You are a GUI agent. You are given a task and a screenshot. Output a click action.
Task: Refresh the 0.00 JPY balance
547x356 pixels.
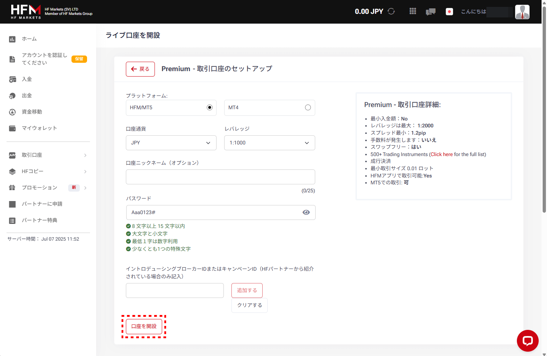[x=391, y=11]
